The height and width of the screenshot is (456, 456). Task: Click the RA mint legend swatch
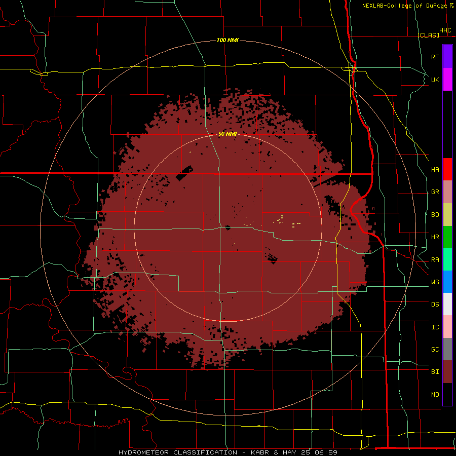[x=447, y=259]
